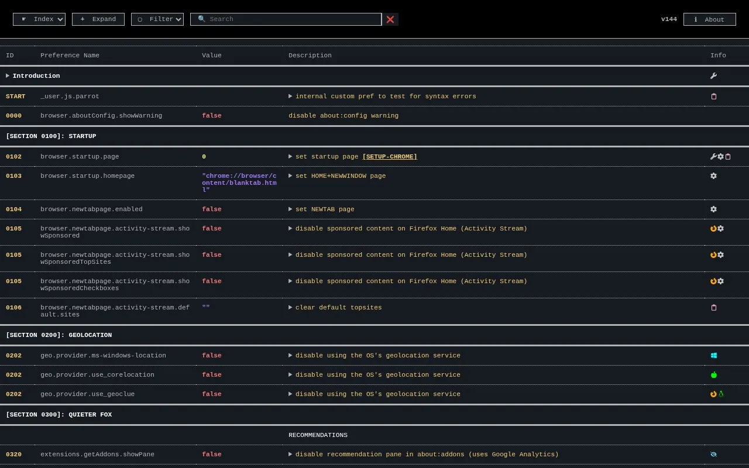Image resolution: width=749 pixels, height=468 pixels.
Task: Open the Index dropdown
Action: click(x=39, y=19)
